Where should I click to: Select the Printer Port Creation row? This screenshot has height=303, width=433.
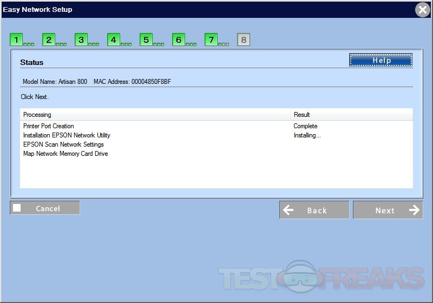tap(49, 126)
